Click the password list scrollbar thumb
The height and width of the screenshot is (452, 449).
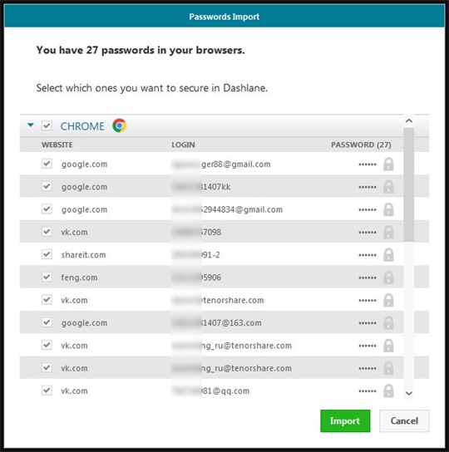(x=408, y=184)
